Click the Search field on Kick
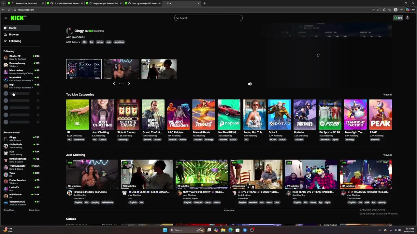The image size is (417, 234). (x=208, y=18)
